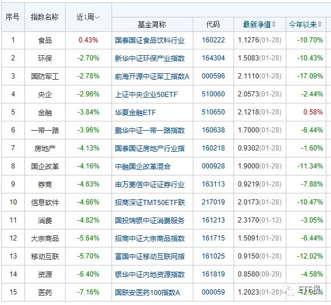The width and height of the screenshot is (331, 305).
Task: Open fund 国投瑞银中证消费服务
Action: point(150,220)
